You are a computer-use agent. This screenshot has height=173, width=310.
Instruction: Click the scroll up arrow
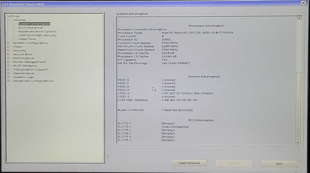coord(299,18)
